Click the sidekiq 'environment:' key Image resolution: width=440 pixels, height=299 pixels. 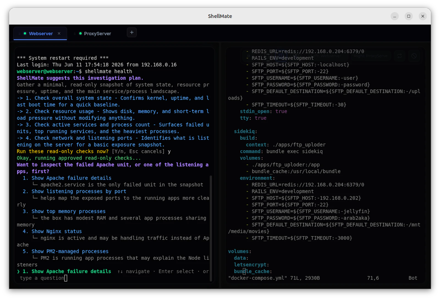(x=257, y=178)
